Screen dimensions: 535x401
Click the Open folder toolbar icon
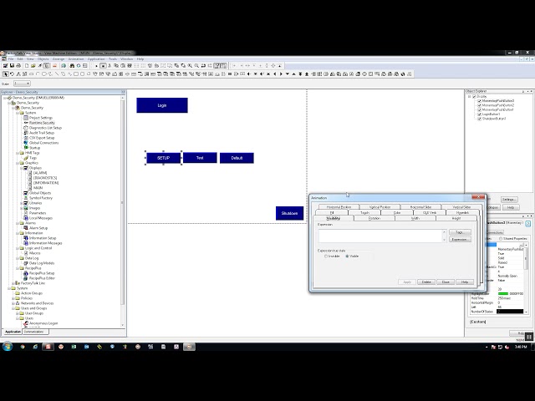coord(33,65)
